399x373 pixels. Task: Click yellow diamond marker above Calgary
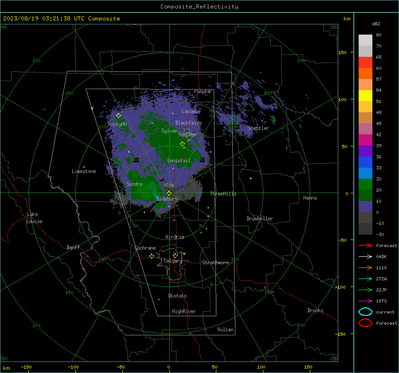[x=175, y=255]
